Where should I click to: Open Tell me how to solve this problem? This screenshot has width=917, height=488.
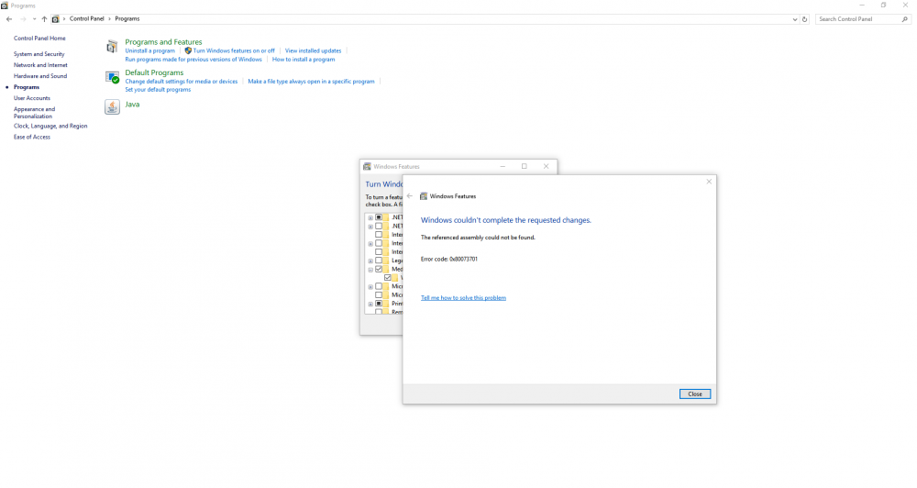[x=463, y=298]
